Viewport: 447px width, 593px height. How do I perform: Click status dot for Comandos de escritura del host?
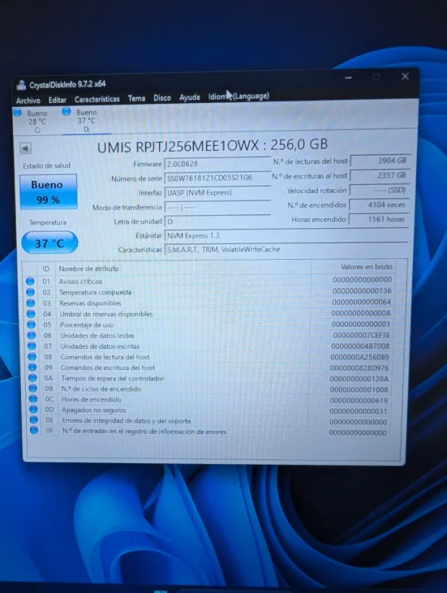[x=32, y=367]
